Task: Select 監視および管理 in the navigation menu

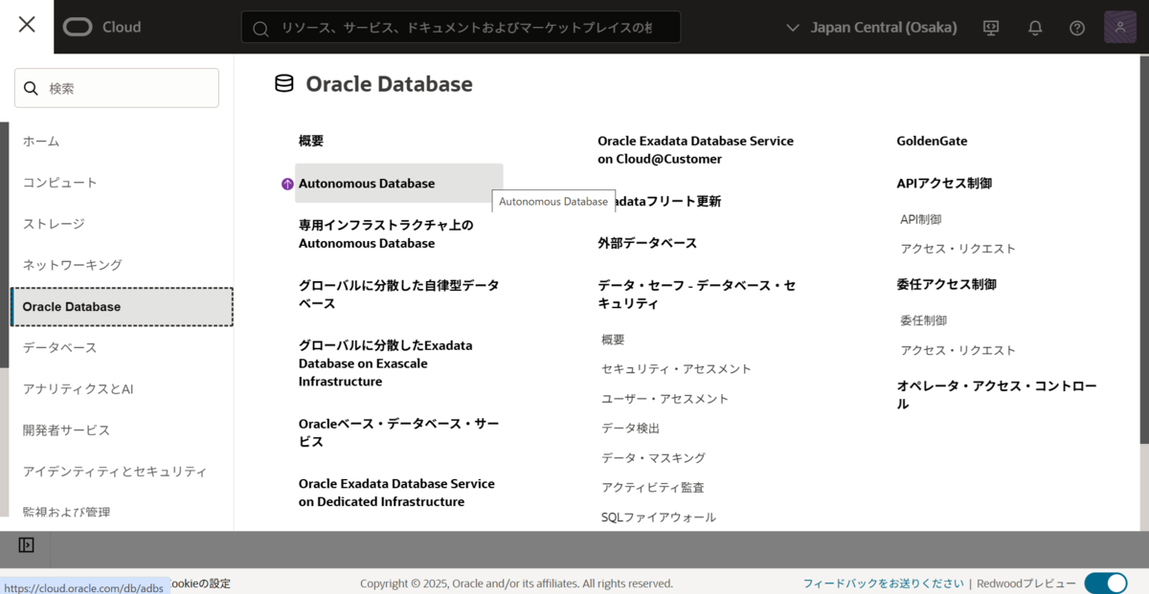Action: tap(67, 512)
